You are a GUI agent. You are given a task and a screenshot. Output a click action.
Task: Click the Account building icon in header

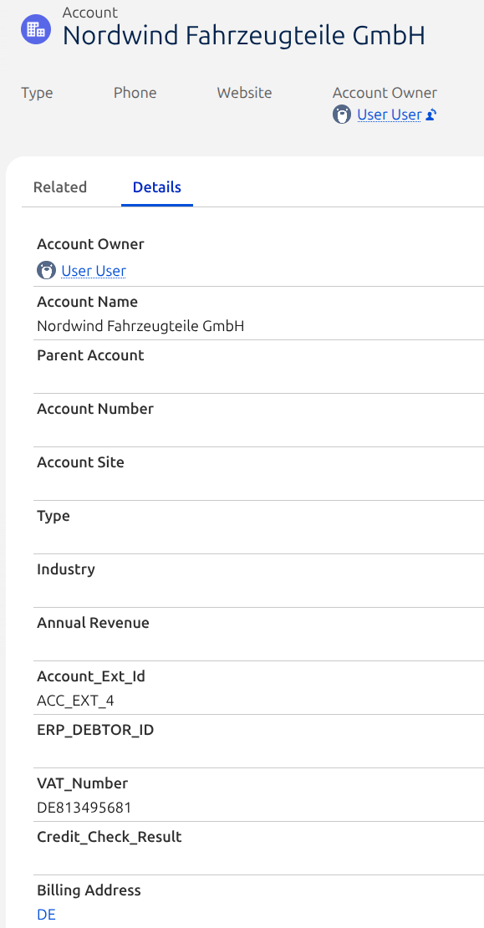click(36, 28)
